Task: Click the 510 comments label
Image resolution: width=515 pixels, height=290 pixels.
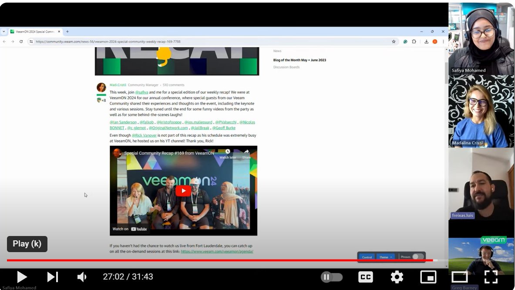Action: [x=173, y=85]
